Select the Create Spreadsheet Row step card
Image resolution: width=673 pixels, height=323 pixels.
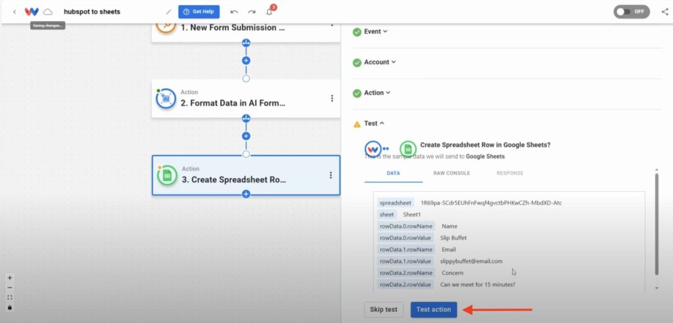[246, 175]
